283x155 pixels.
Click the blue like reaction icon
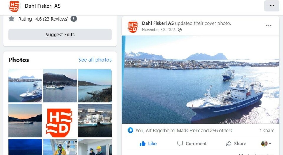(130, 130)
